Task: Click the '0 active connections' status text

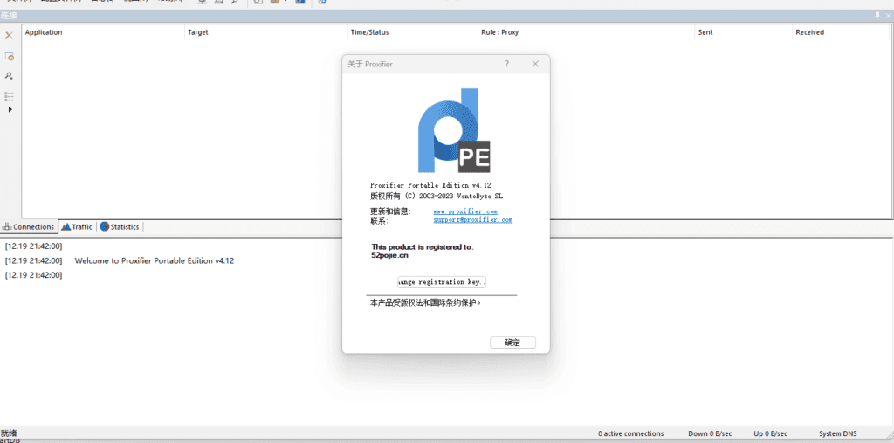Action: [630, 433]
